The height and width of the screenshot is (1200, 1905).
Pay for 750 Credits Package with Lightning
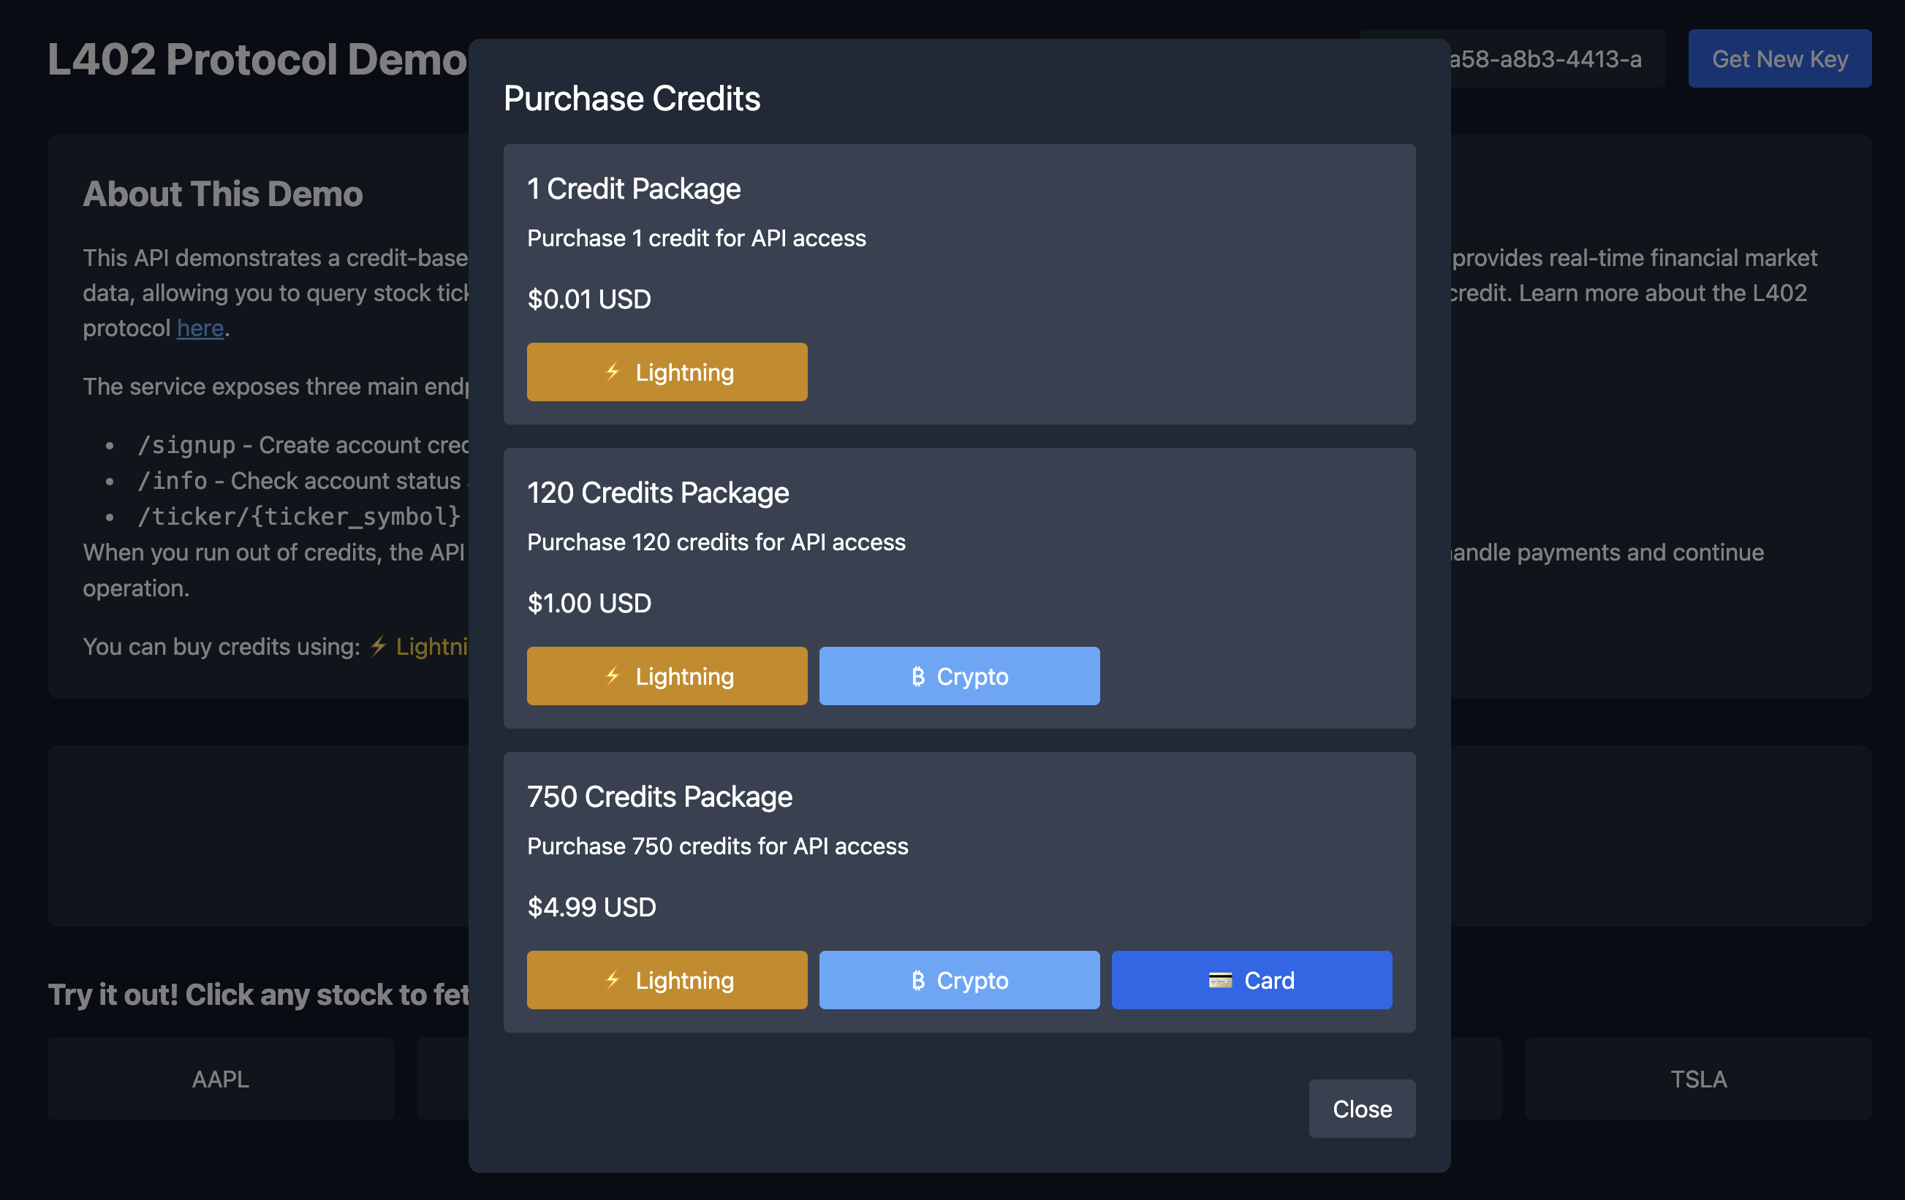[x=667, y=979]
